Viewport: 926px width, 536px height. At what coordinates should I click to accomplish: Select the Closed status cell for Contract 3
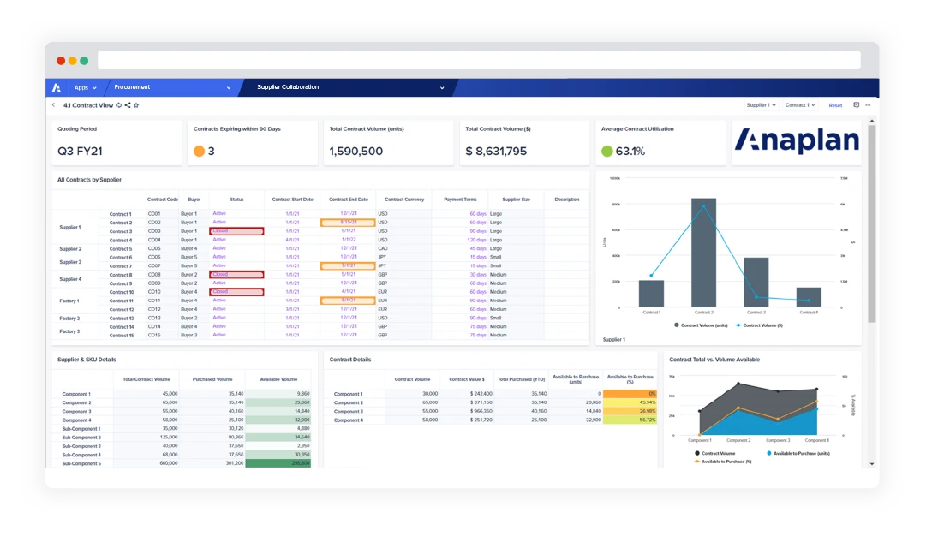pyautogui.click(x=236, y=231)
